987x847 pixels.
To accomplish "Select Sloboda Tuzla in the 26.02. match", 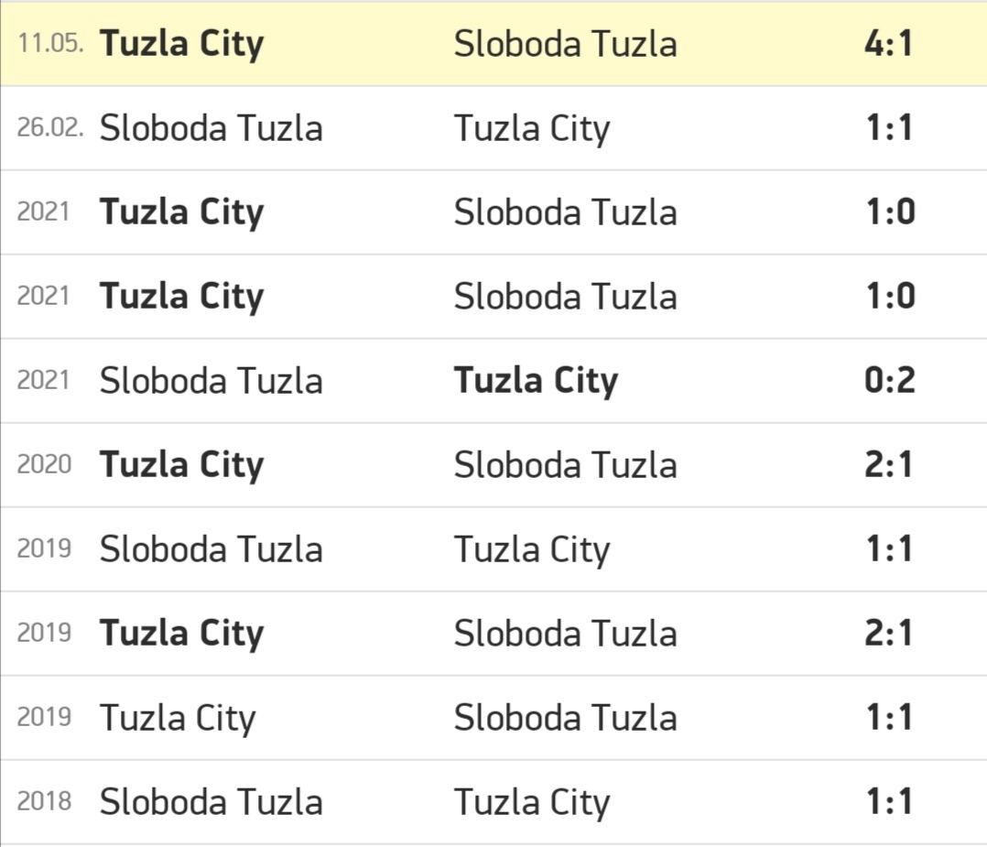I will 211,128.
